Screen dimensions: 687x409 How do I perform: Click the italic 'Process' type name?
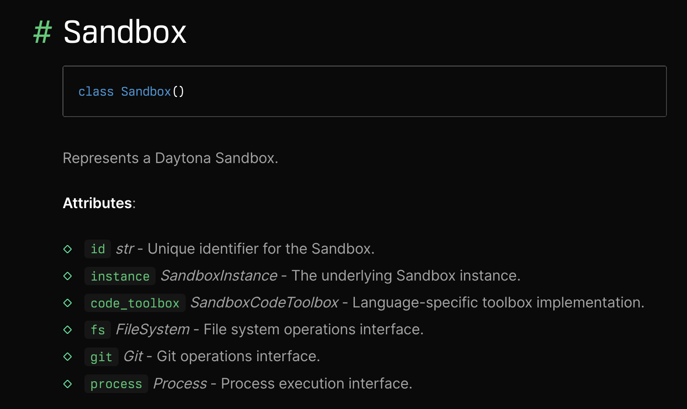(x=180, y=383)
